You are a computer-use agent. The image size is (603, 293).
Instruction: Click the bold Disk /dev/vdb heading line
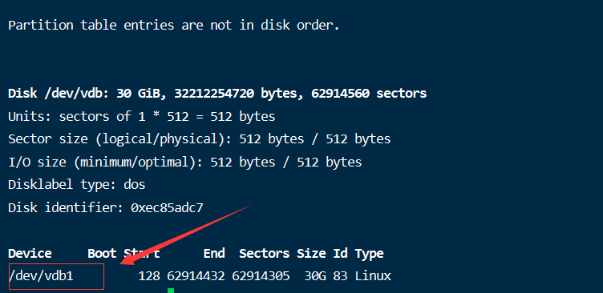coord(217,94)
